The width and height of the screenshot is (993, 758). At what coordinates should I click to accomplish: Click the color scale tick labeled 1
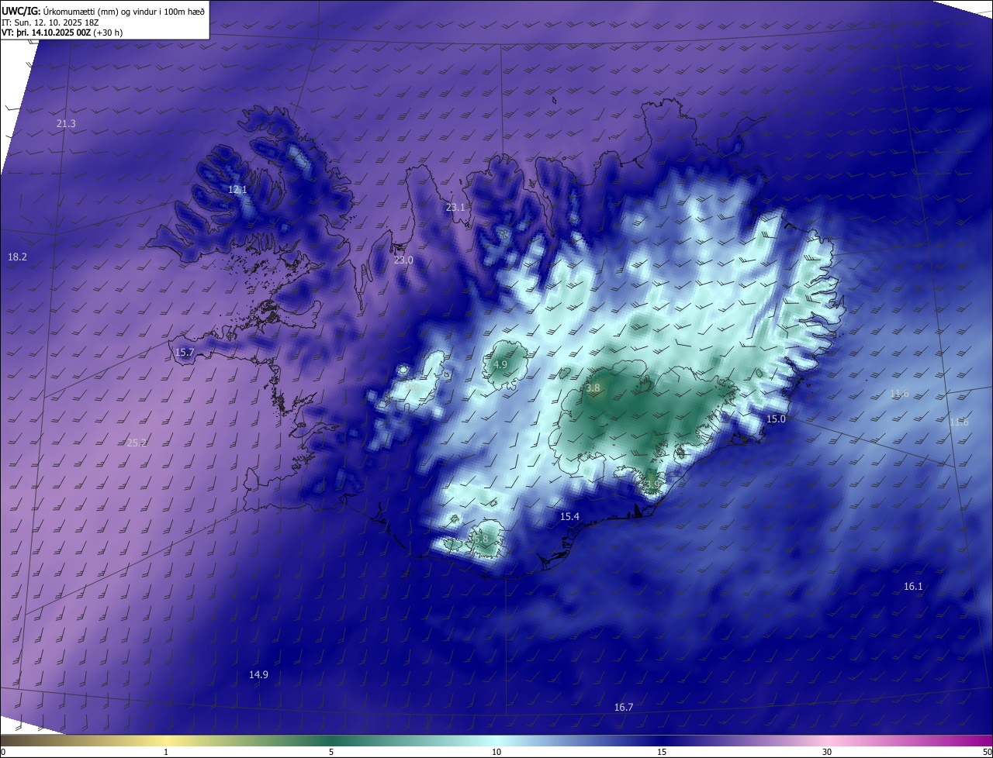coord(166,752)
